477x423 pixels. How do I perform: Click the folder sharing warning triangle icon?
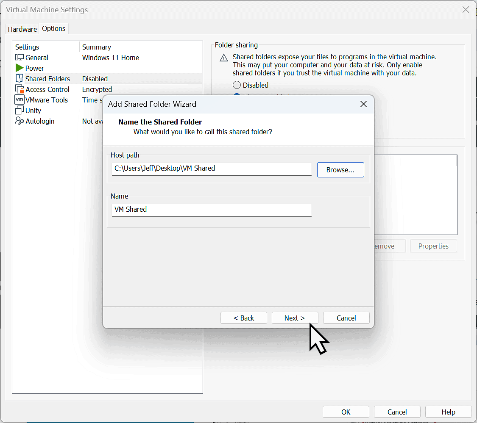pos(223,58)
